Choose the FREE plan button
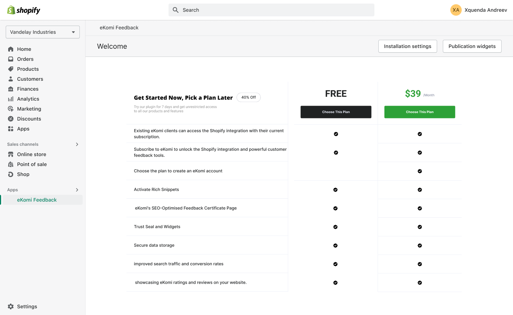Image resolution: width=513 pixels, height=315 pixels. (336, 112)
